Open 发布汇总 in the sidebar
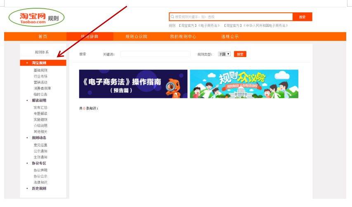The image size is (352, 207). [x=40, y=108]
